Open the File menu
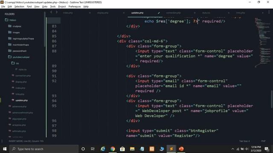Image resolution: width=273 pixels, height=153 pixels. (x=3, y=7)
